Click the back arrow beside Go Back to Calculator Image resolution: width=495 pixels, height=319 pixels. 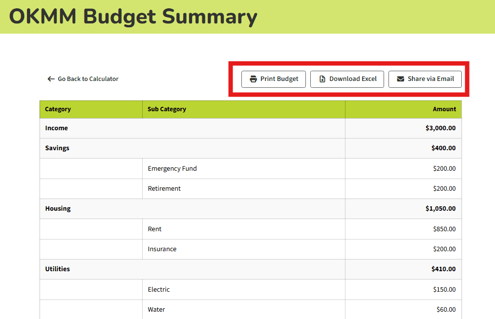coord(51,79)
